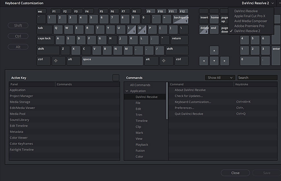Click the esc key on the virtual keyboard
281x181 pixels.
pyautogui.click(x=41, y=11)
